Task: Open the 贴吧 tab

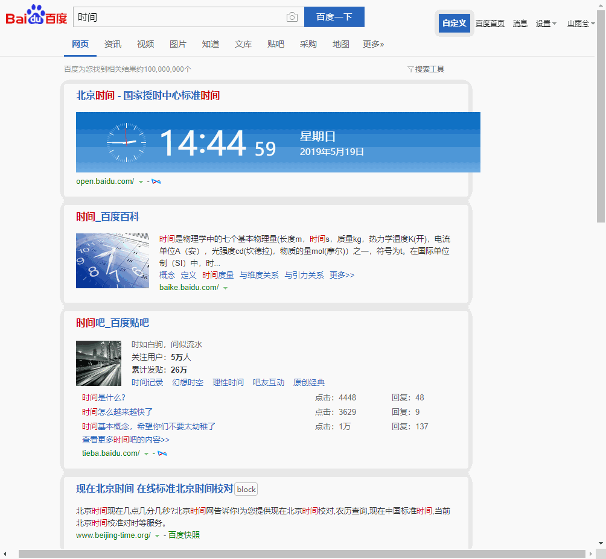Action: click(276, 44)
